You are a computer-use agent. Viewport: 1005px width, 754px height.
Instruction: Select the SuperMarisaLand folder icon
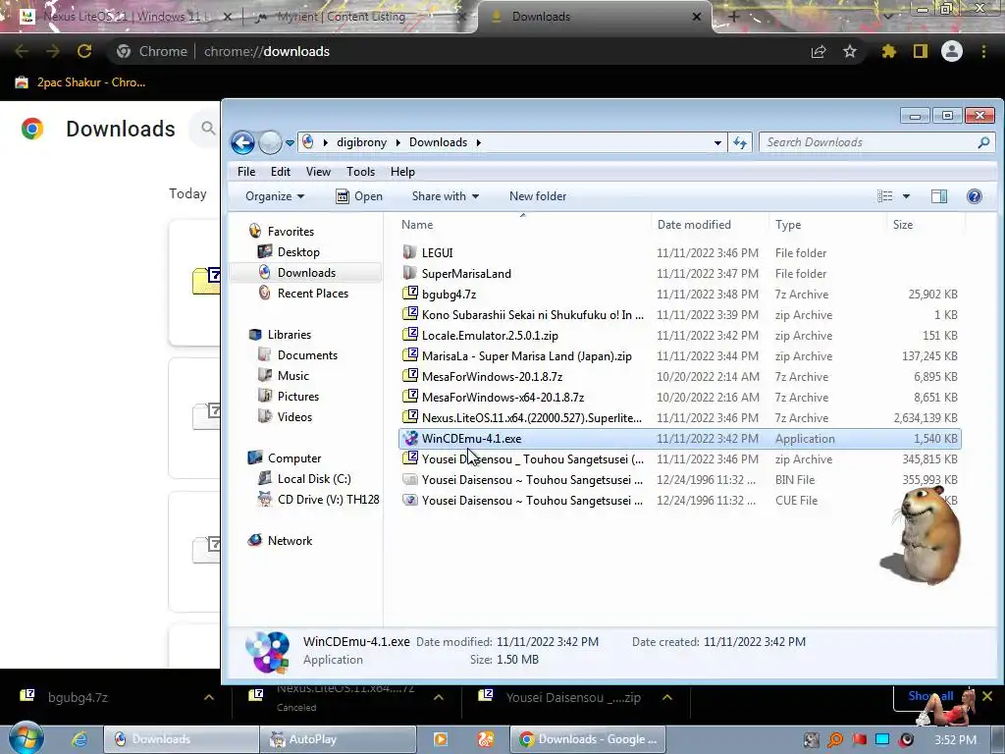click(x=410, y=273)
